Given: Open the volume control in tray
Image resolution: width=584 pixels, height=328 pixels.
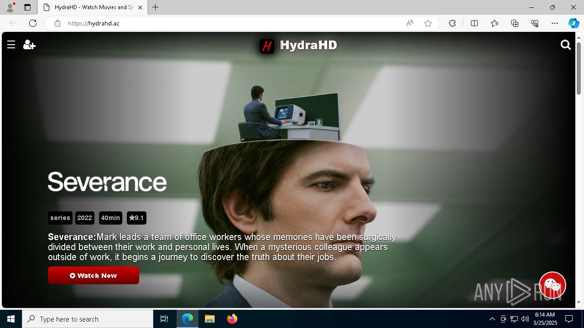Looking at the screenshot, I should pyautogui.click(x=525, y=319).
